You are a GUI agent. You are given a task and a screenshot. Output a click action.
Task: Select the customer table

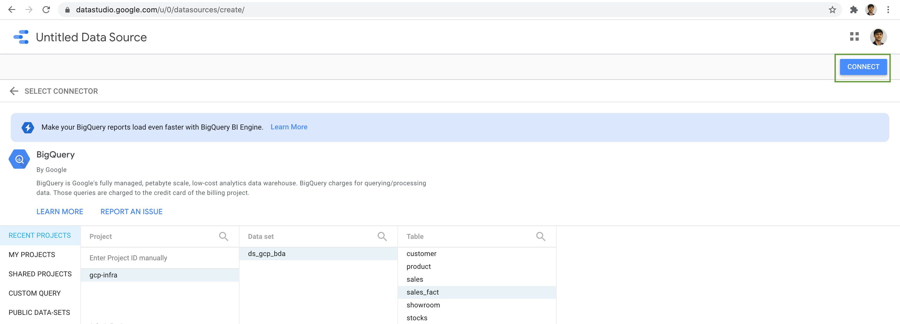477,254
